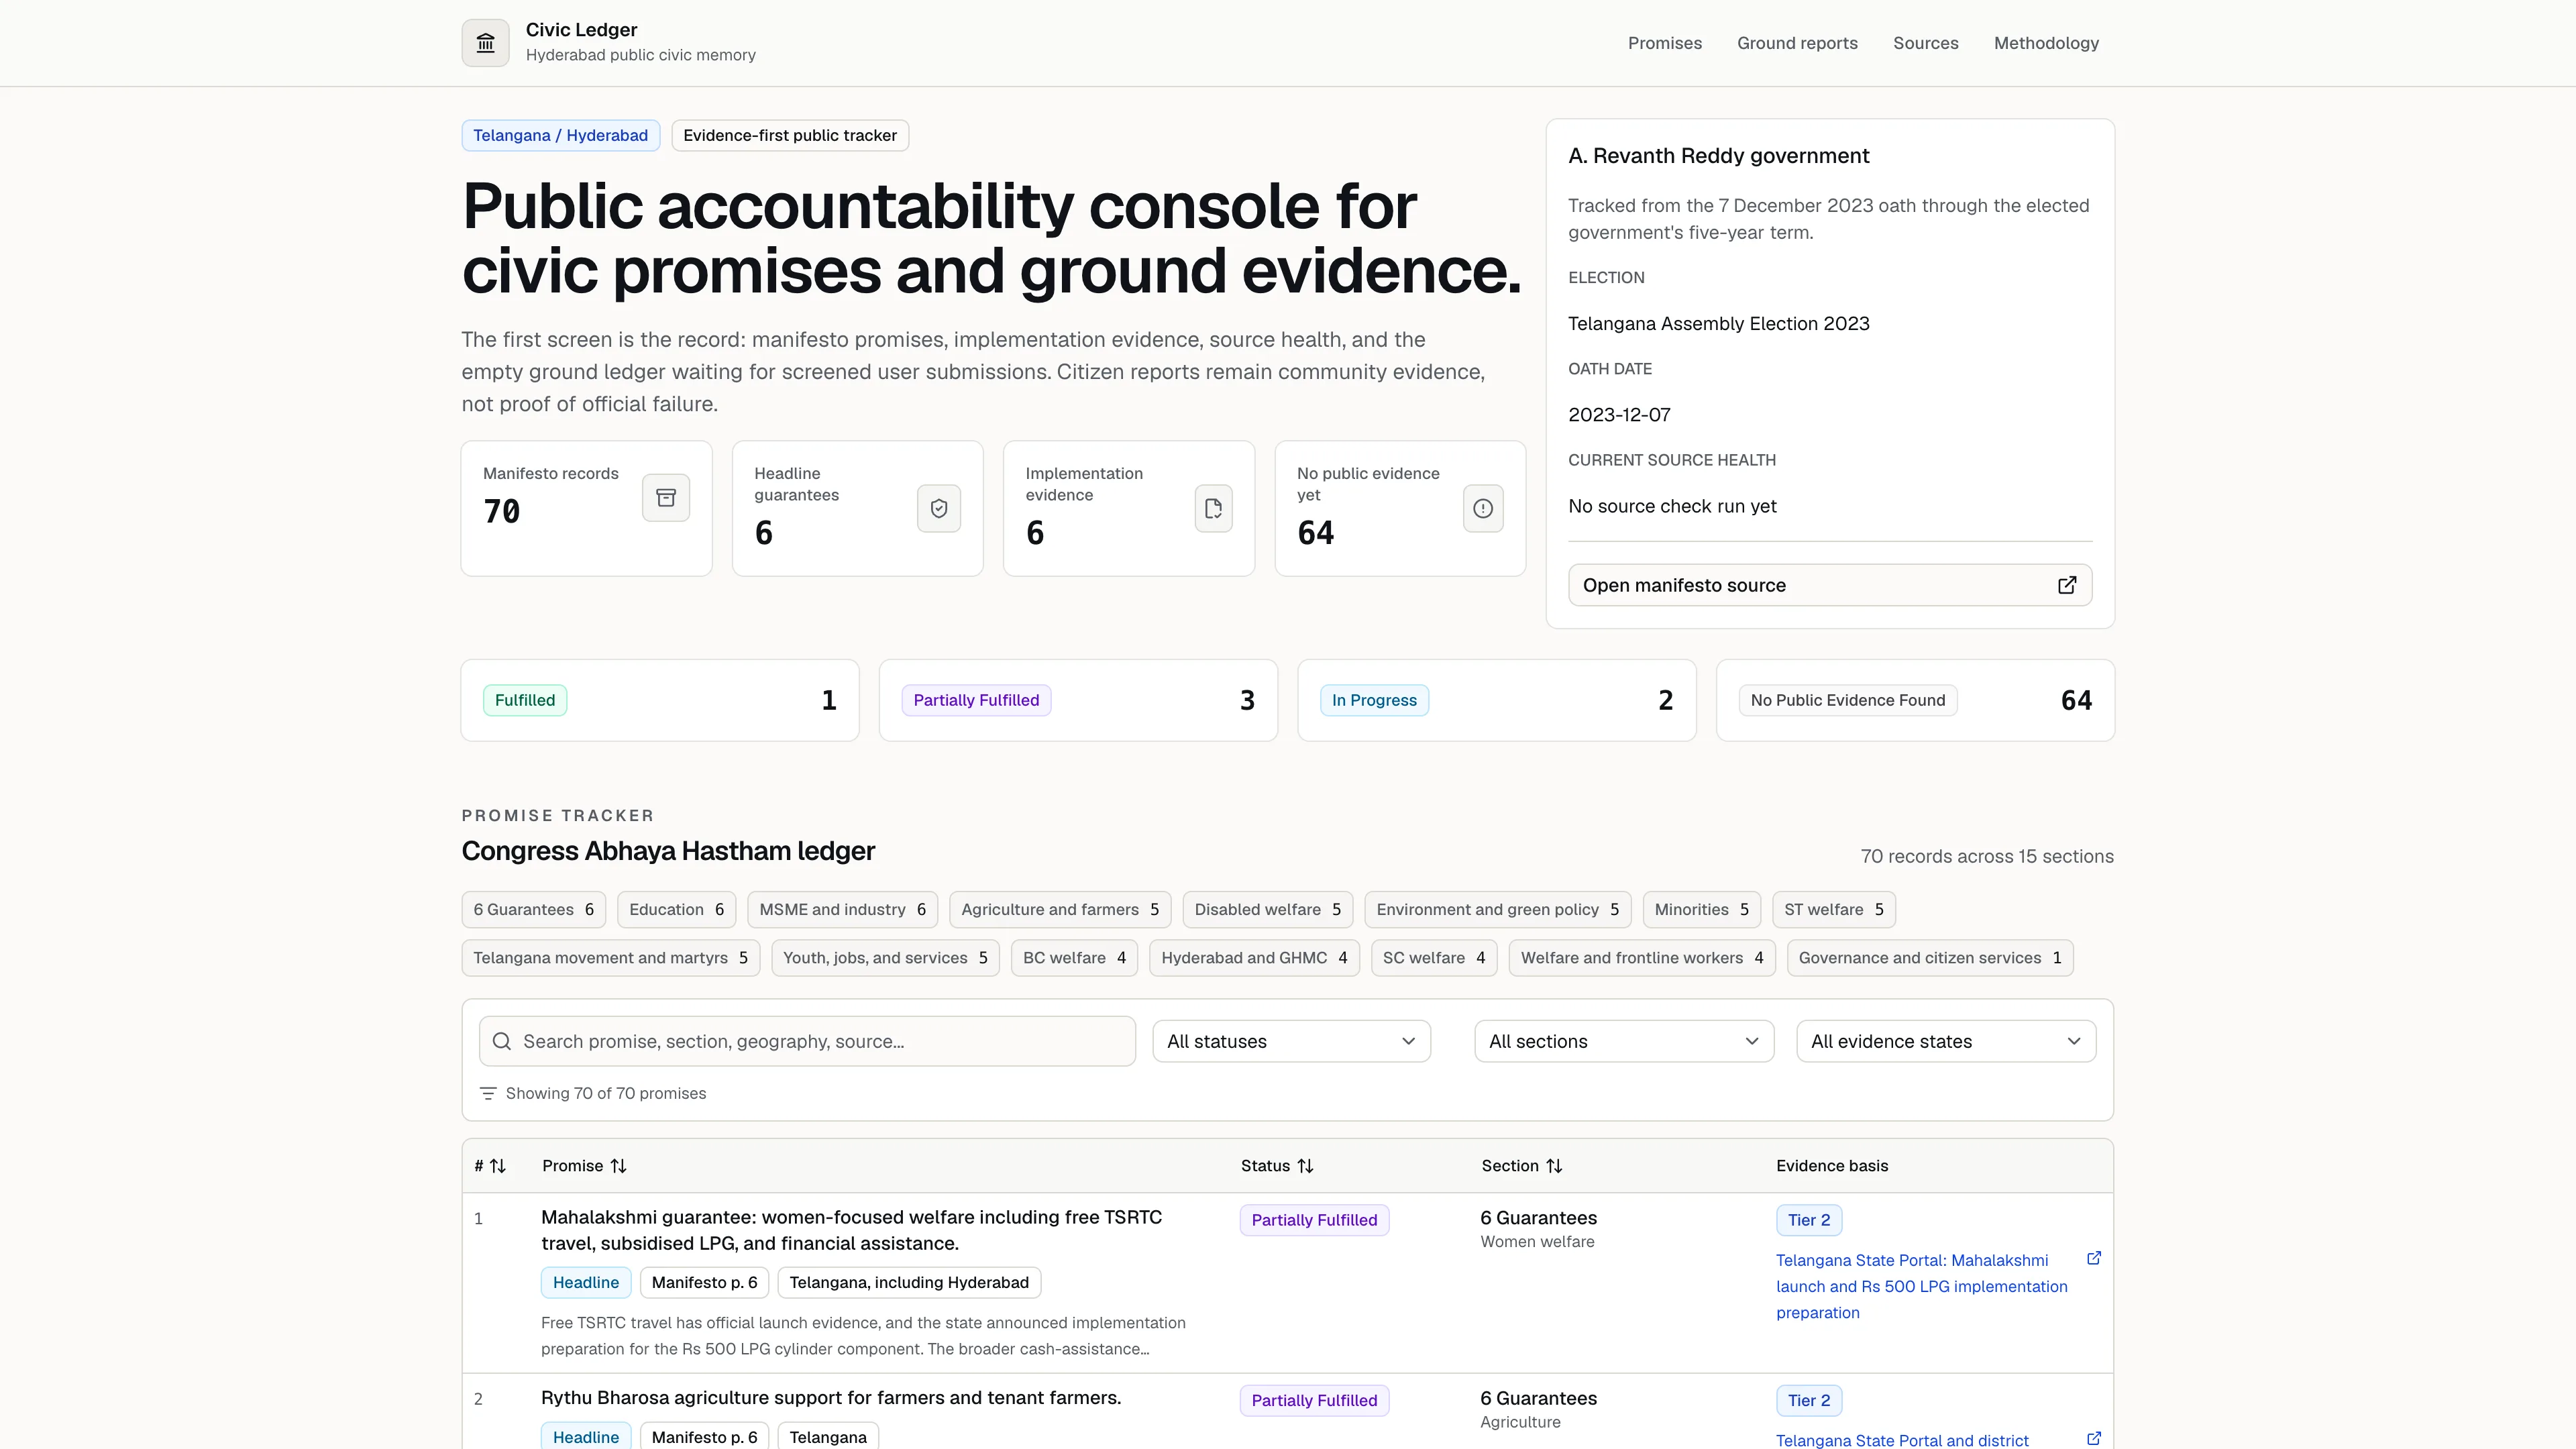Select Agriculture and farmers chip
The image size is (2576, 1449).
(1060, 909)
